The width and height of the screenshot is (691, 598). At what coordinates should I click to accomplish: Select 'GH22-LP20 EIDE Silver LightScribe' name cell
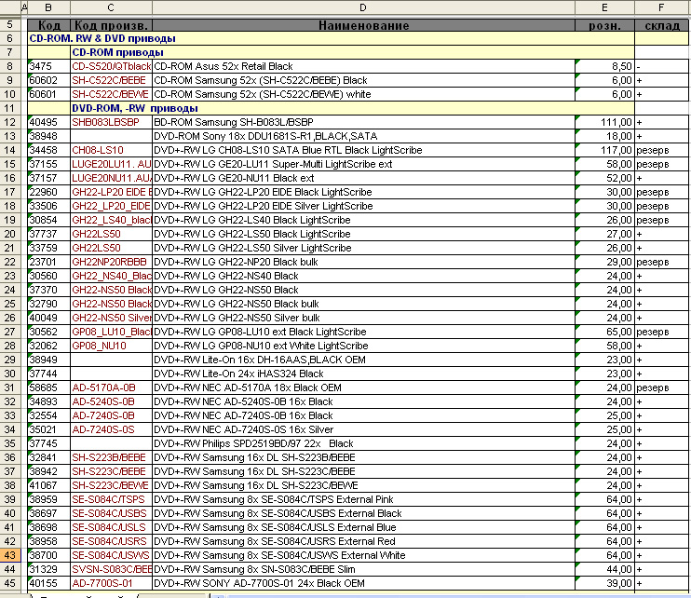363,206
